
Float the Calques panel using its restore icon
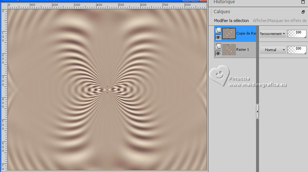pyautogui.click(x=303, y=12)
